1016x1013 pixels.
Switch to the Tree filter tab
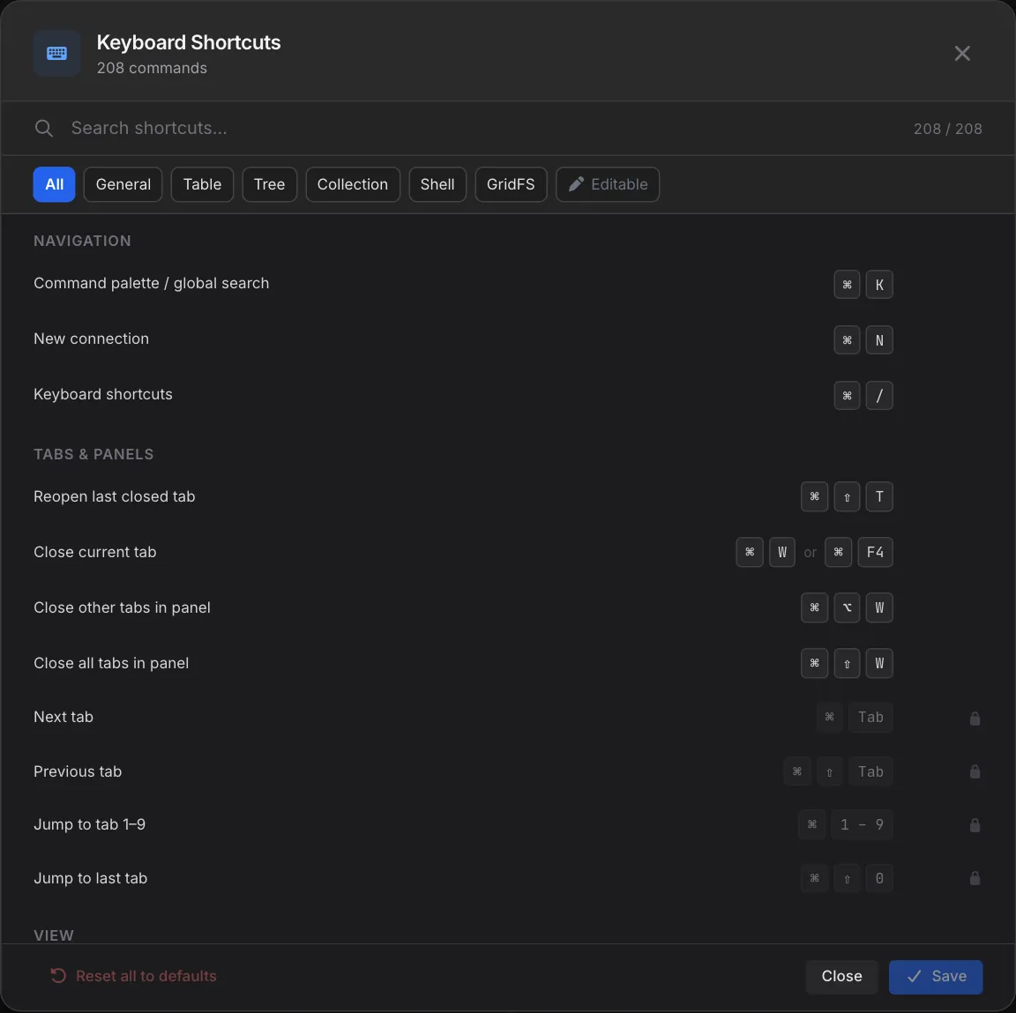coord(270,184)
